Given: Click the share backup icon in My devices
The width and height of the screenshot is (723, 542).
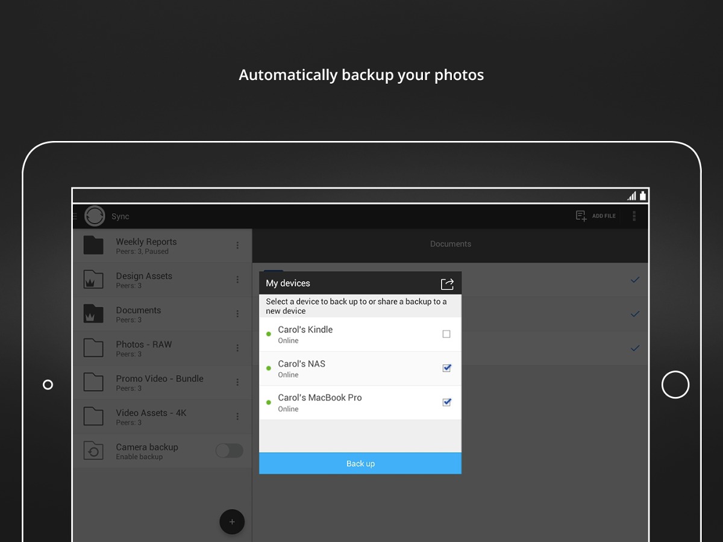Looking at the screenshot, I should pyautogui.click(x=447, y=284).
